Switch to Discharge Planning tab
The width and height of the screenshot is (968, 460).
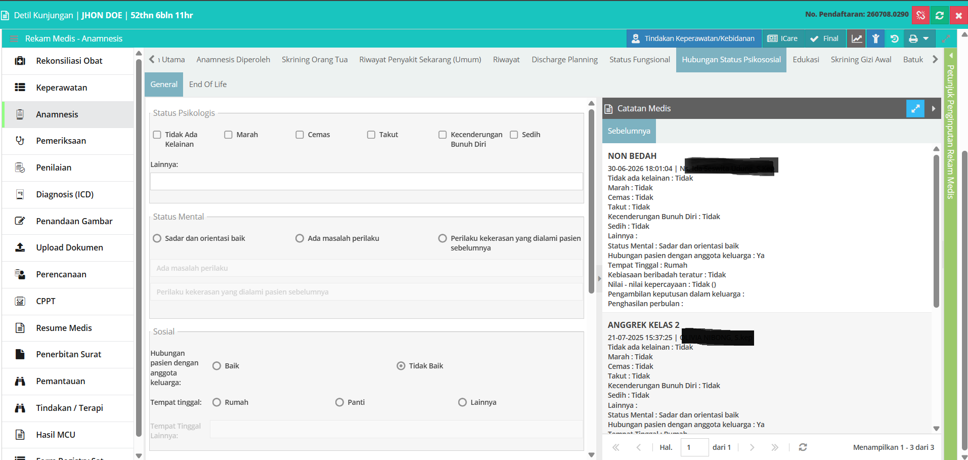564,60
